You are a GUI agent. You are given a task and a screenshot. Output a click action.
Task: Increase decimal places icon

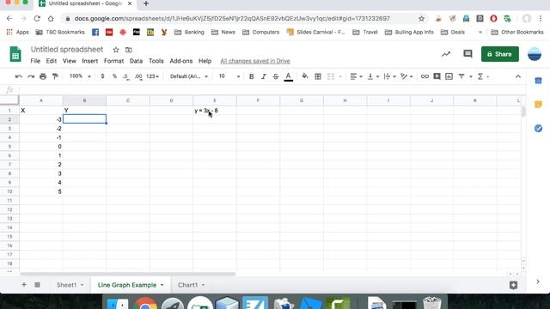point(138,76)
